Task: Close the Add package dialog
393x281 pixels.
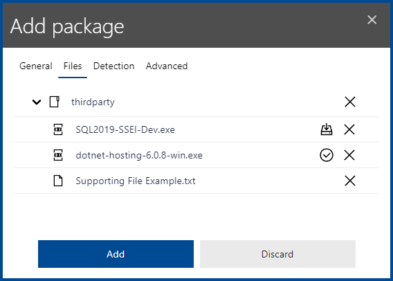Action: (372, 20)
